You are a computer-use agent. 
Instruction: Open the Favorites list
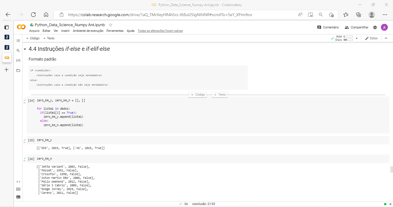coord(346,15)
